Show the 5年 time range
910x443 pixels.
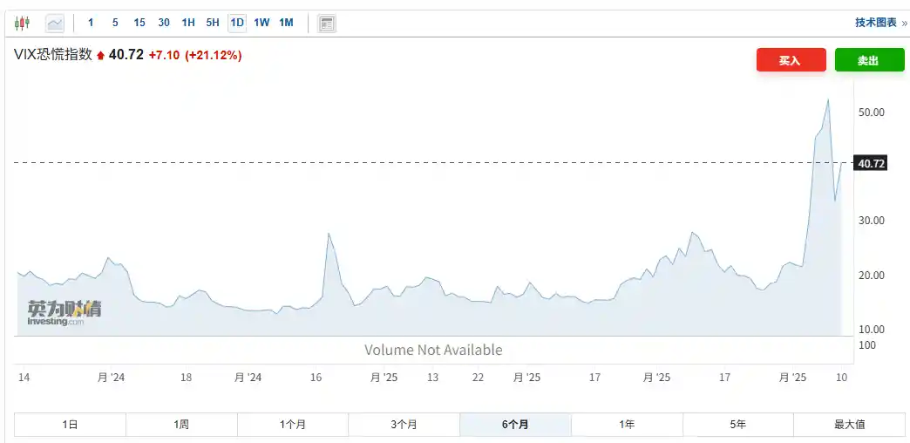point(738,425)
